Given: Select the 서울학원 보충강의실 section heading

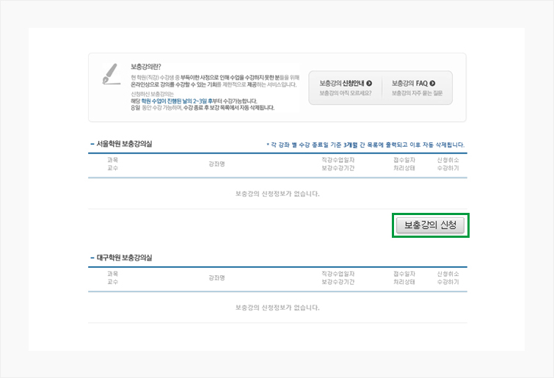Looking at the screenshot, I should tap(125, 144).
